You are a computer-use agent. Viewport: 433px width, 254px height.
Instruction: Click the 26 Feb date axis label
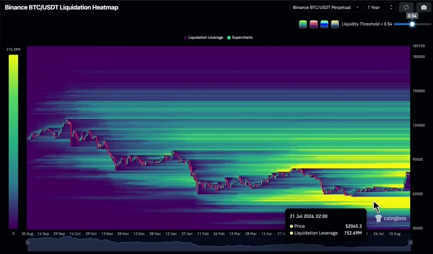219,234
